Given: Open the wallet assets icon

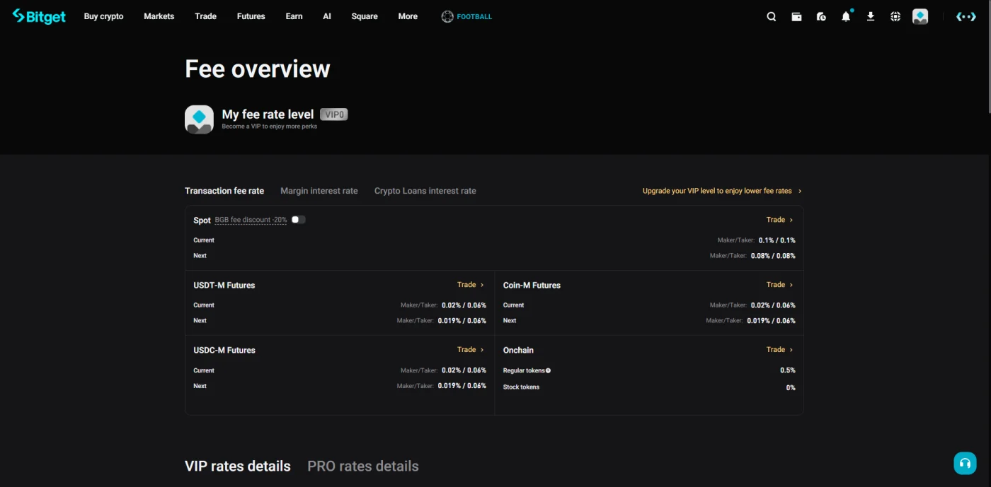Looking at the screenshot, I should click(796, 17).
